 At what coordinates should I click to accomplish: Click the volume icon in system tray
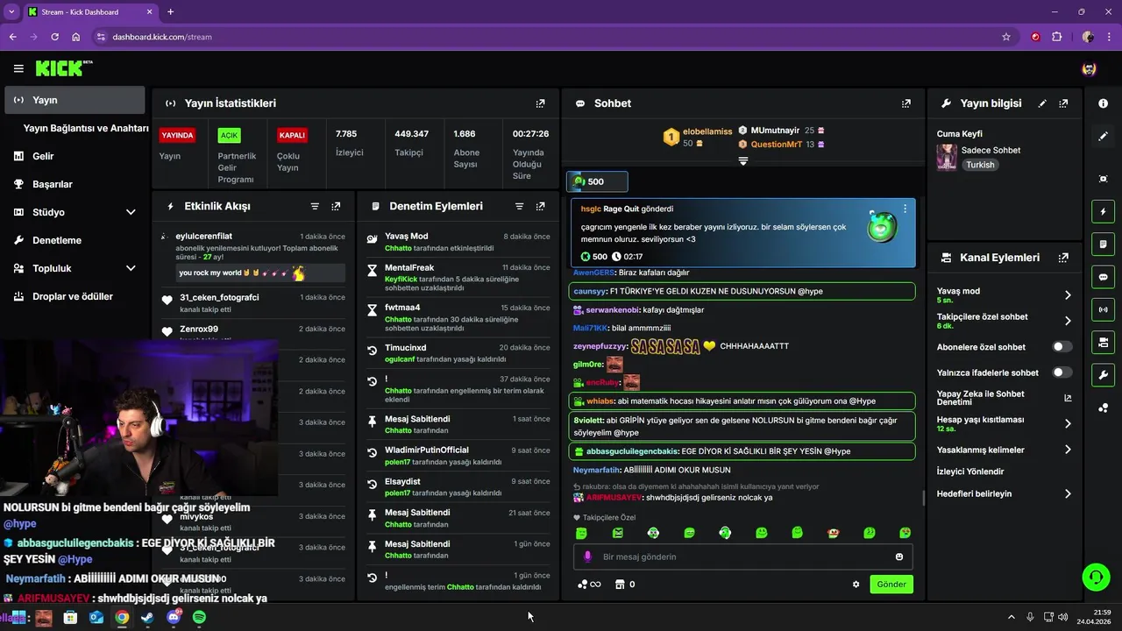pos(1063,617)
